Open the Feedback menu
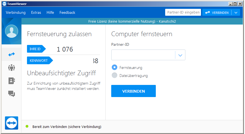245x134 pixels. [x=67, y=13]
